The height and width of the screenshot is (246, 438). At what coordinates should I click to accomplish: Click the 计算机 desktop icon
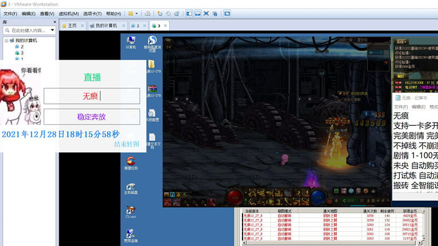pyautogui.click(x=131, y=43)
